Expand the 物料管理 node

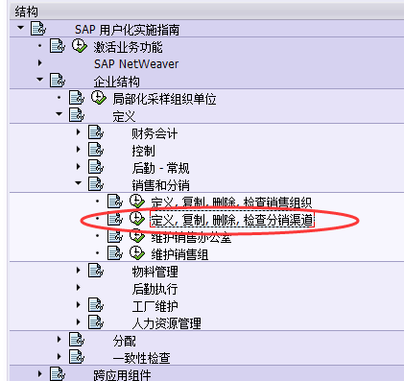(78, 271)
